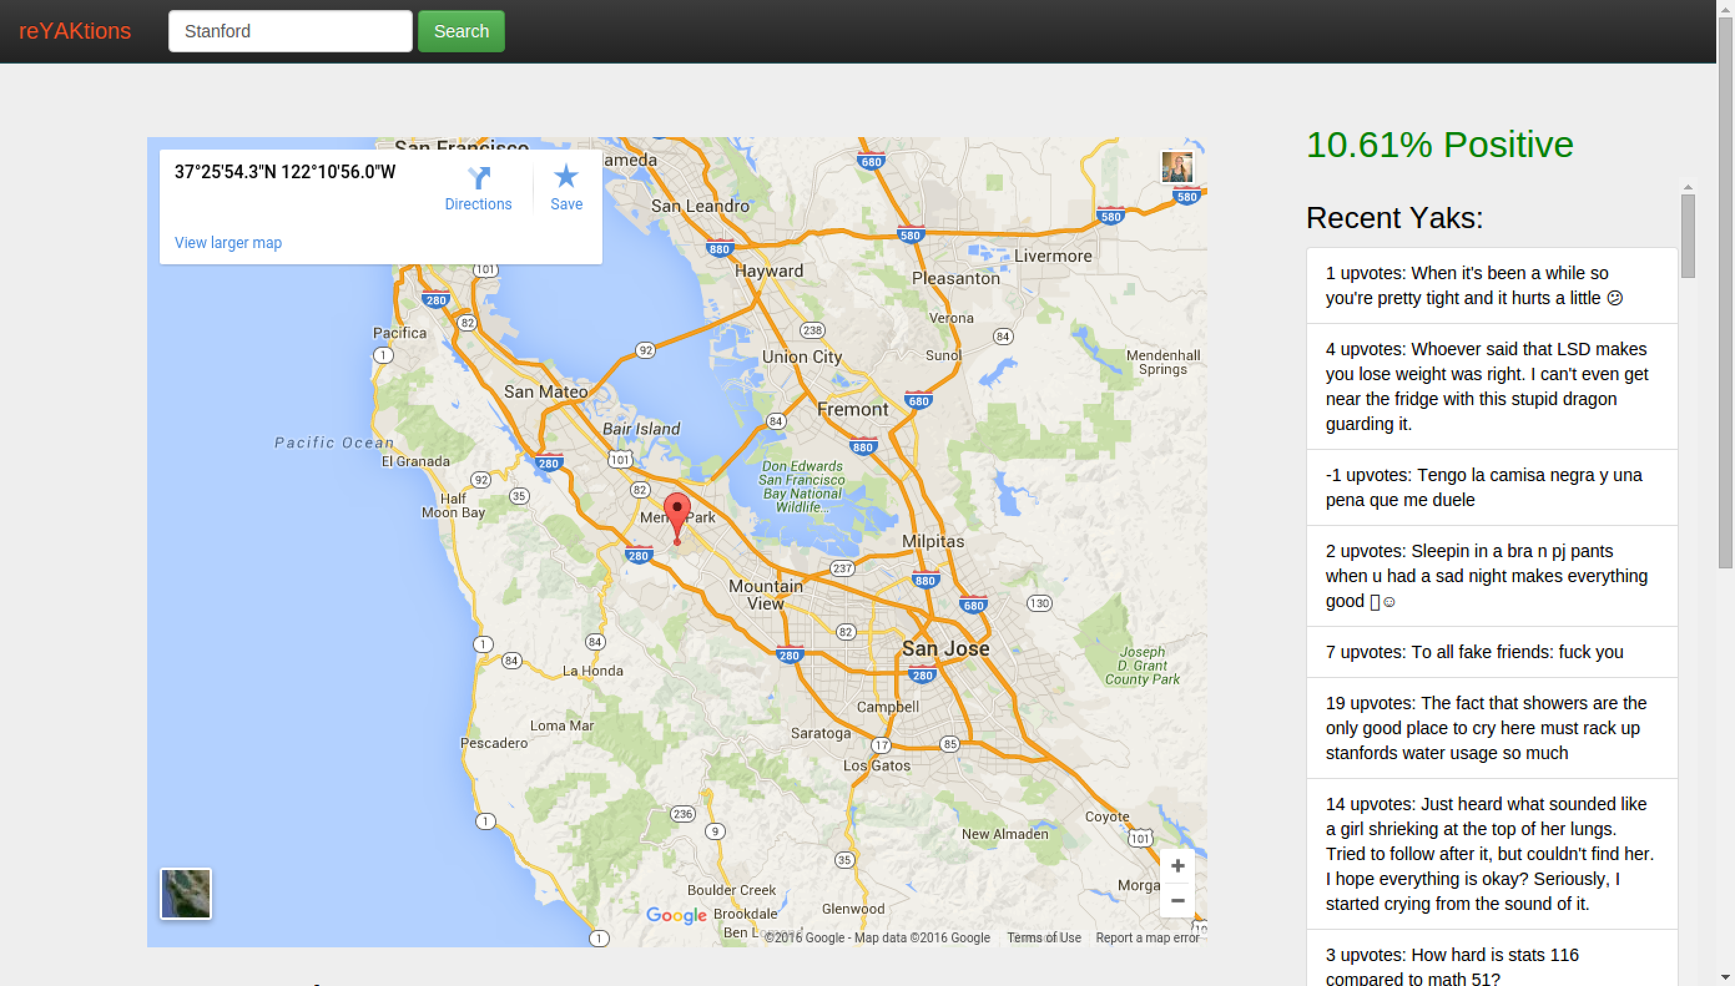Click the Stanford search input field
This screenshot has height=986, width=1735.
point(290,31)
